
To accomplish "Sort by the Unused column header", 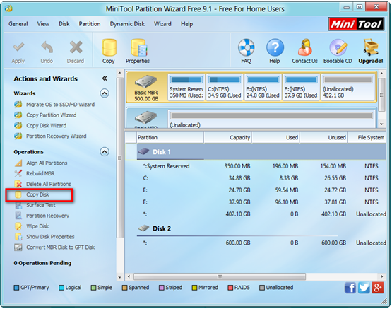I will tap(323, 137).
